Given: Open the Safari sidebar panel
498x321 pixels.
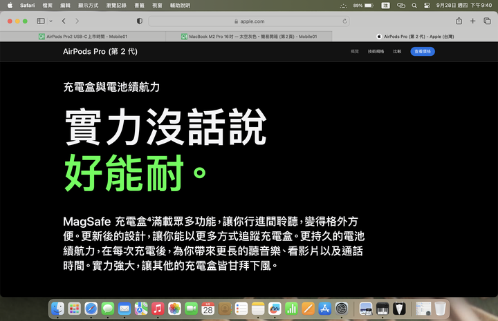Looking at the screenshot, I should [41, 21].
